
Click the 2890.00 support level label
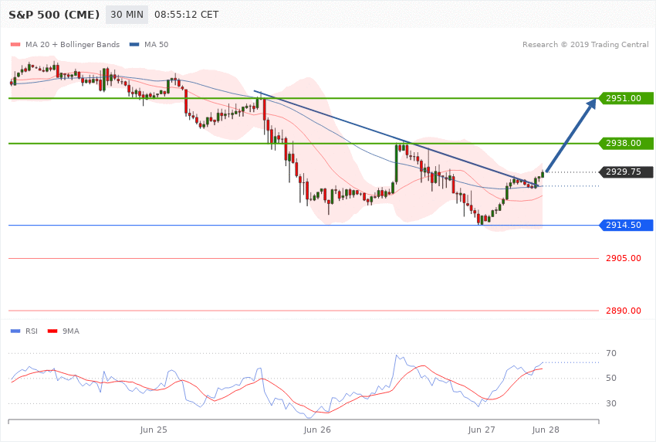pos(624,311)
